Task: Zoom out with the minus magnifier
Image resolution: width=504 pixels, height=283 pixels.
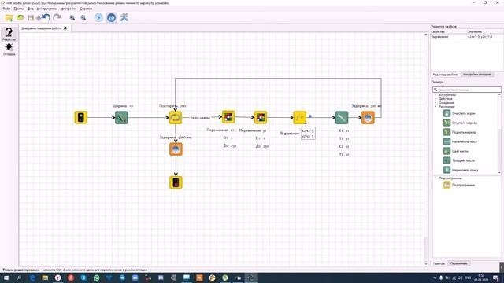Action: click(x=83, y=17)
